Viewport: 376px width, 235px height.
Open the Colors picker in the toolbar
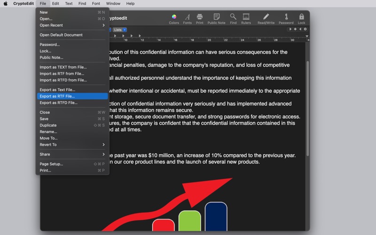click(174, 19)
